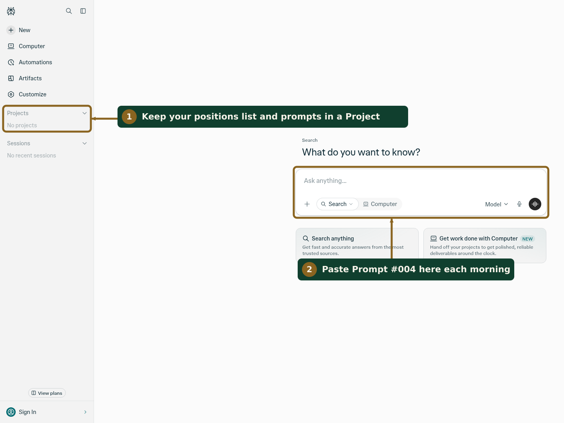Open the Search anything card
Screen dimensions: 564x423
tap(357, 245)
